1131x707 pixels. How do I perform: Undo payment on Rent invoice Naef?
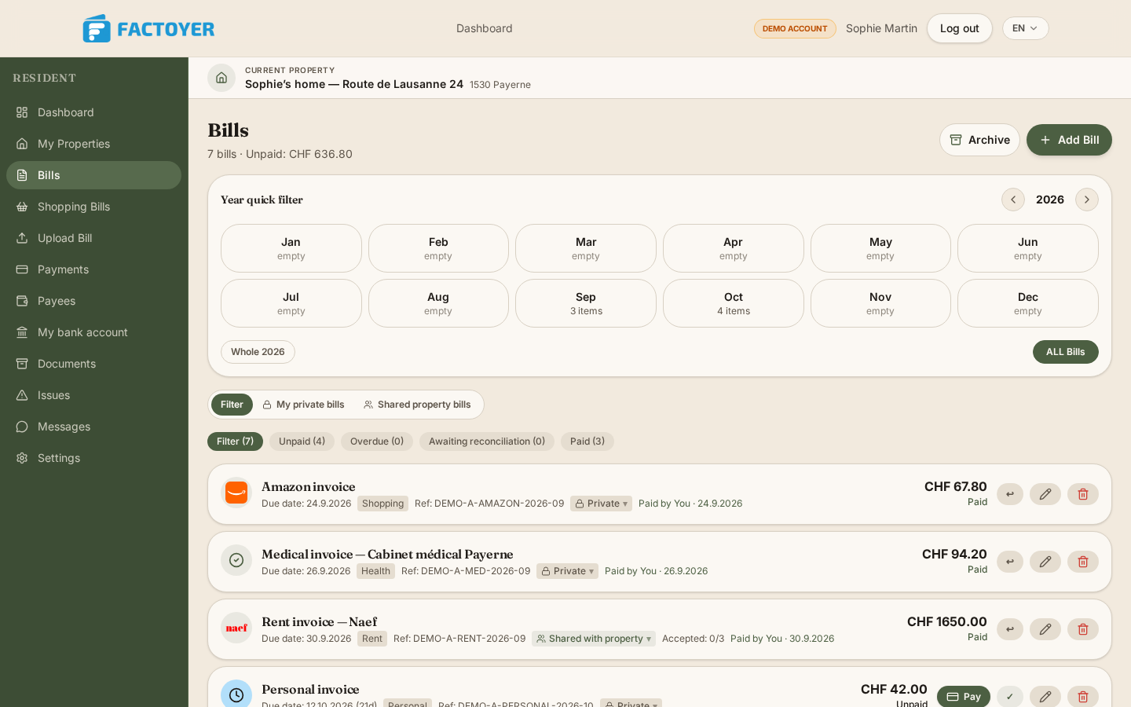coord(1010,629)
